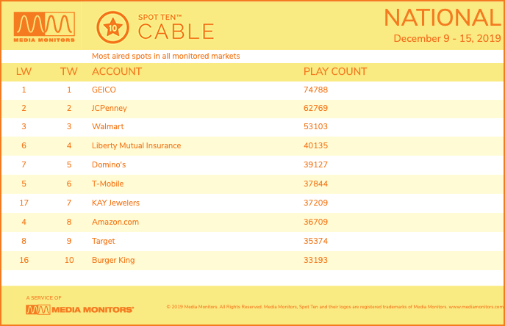Select the CABLE heading text
The image size is (505, 326).
point(176,32)
